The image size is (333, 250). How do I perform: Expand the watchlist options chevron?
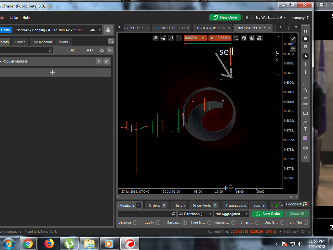tap(110, 50)
